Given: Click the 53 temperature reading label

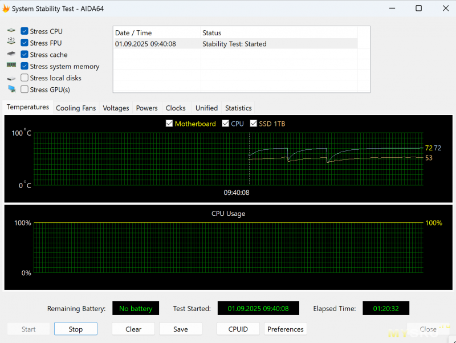Looking at the screenshot, I should (429, 158).
